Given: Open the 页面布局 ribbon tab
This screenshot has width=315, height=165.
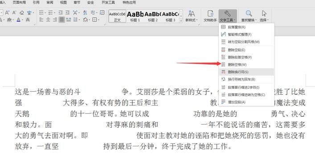Looking at the screenshot, I should [x=19, y=2].
